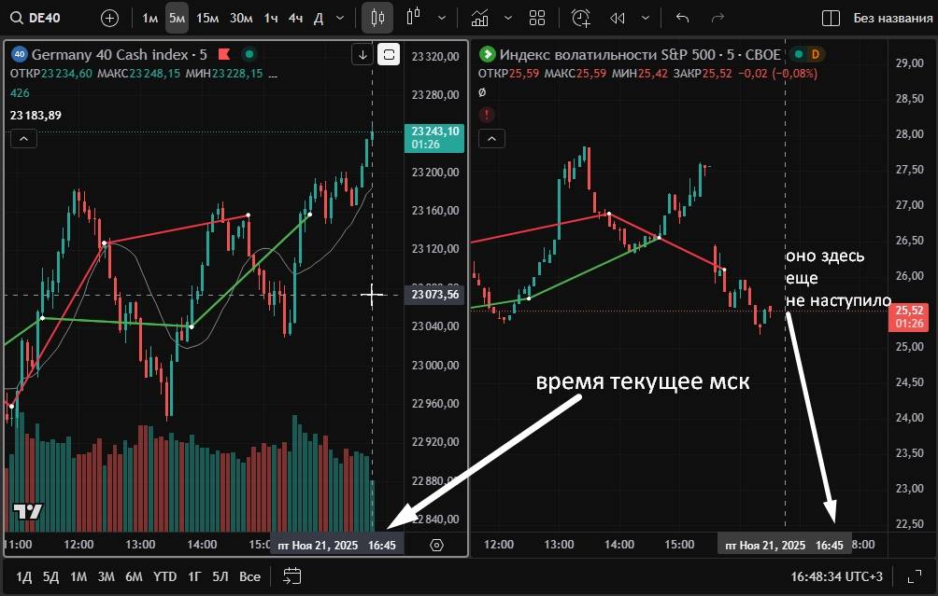The height and width of the screenshot is (596, 938).
Task: Click the create alert clock icon
Action: [x=581, y=18]
